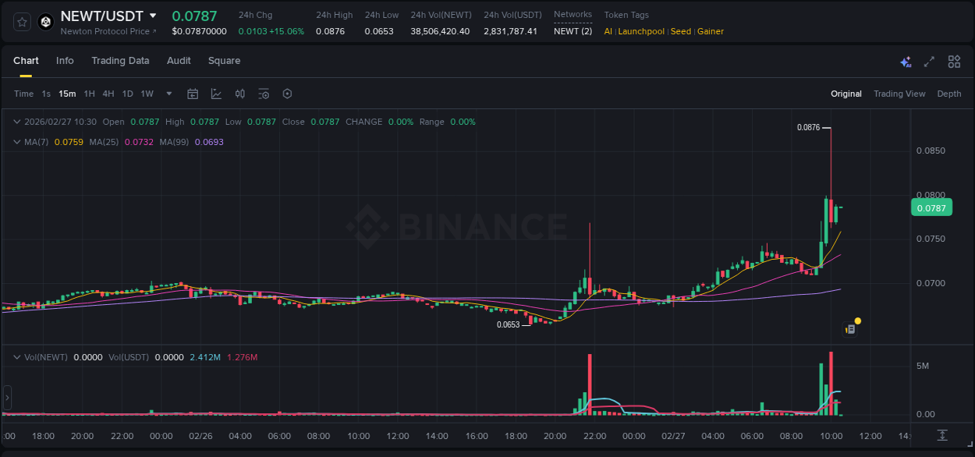Open the widgets grid icon above the chart
This screenshot has width=975, height=457.
(x=953, y=61)
